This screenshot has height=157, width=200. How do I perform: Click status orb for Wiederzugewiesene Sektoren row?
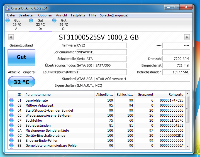coord(11,115)
